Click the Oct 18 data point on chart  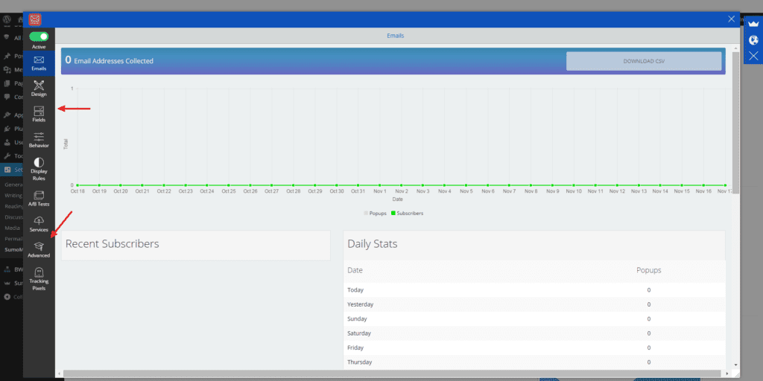click(x=77, y=185)
